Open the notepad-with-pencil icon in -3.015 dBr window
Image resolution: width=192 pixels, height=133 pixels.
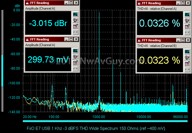[x=75, y=26]
